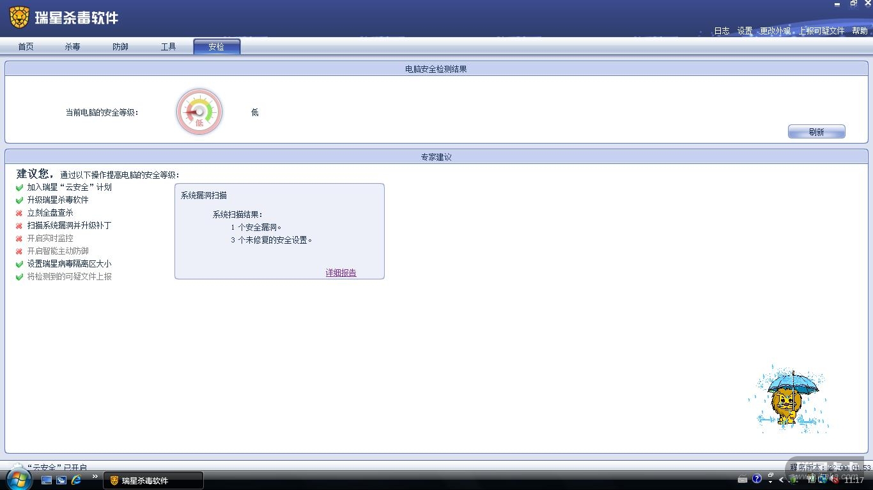Click the 系统漏洞扫描 heading
This screenshot has height=490, width=873.
point(204,195)
